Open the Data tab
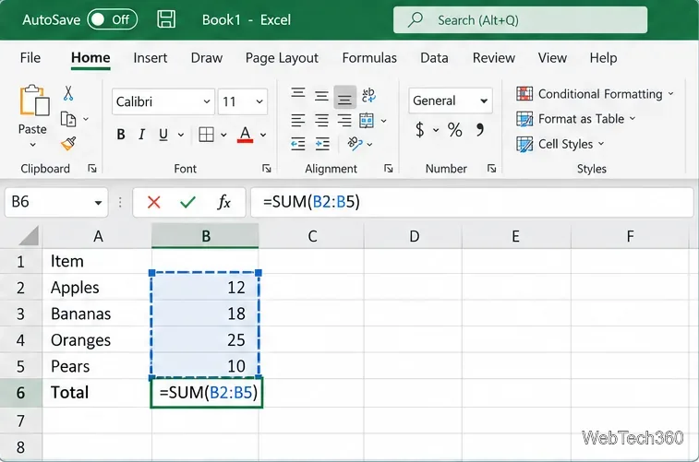Image resolution: width=699 pixels, height=462 pixels. (434, 58)
